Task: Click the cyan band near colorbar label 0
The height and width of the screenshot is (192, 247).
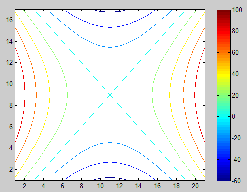Action: 224,117
